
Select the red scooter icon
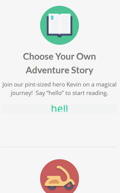click(60, 176)
